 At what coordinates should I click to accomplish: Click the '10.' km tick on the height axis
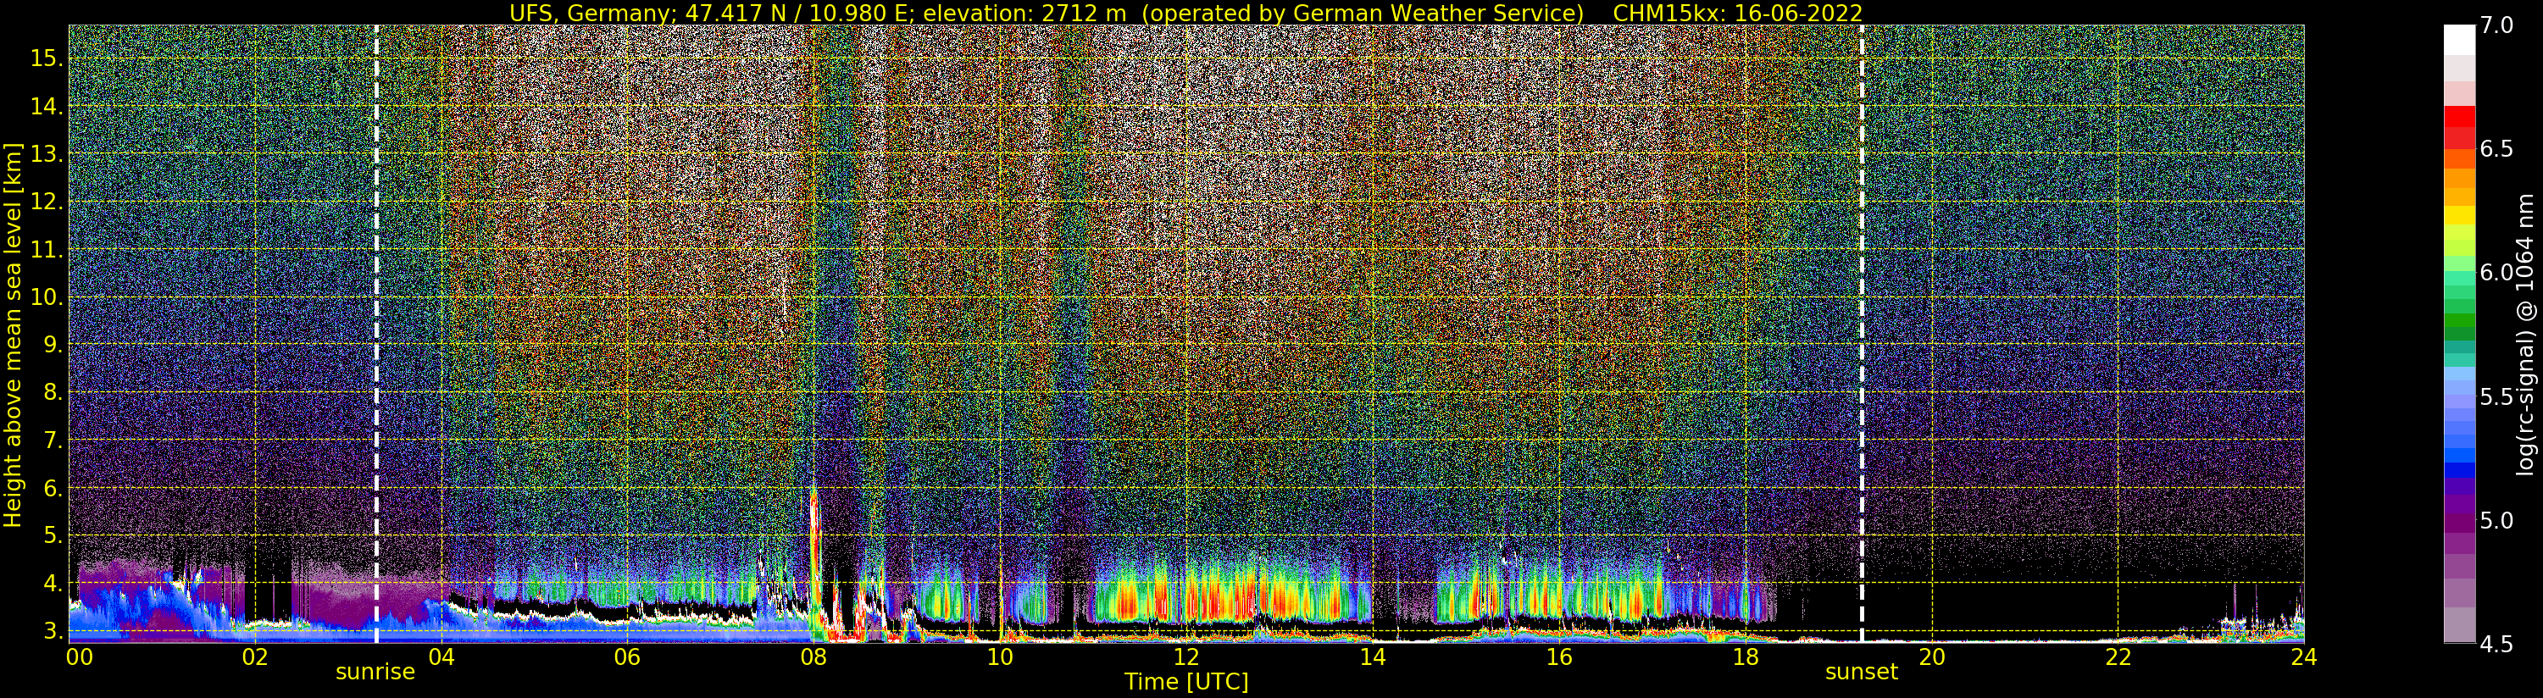(46, 297)
